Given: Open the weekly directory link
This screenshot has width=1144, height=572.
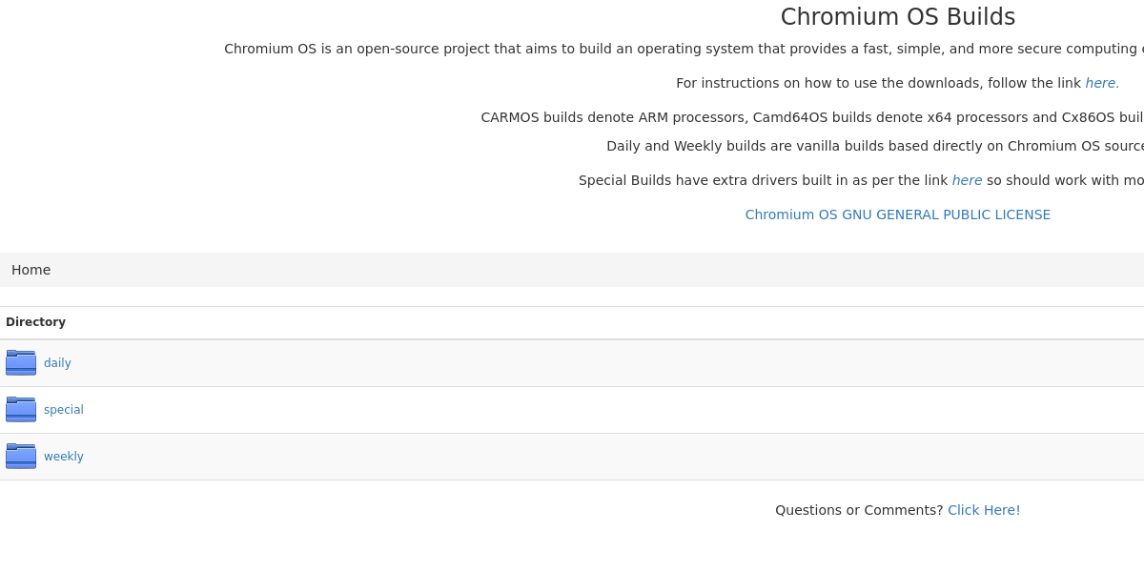Looking at the screenshot, I should coord(64,457).
